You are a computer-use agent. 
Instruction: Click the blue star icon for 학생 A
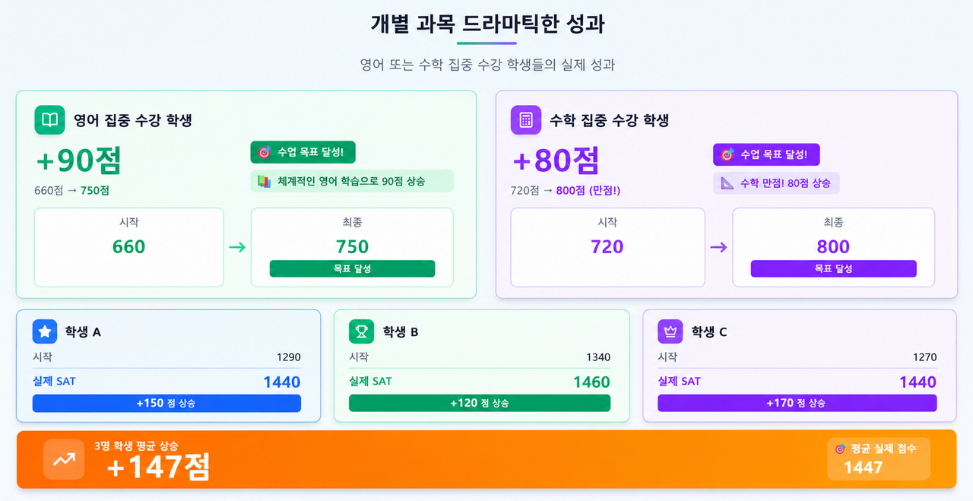[x=45, y=331]
